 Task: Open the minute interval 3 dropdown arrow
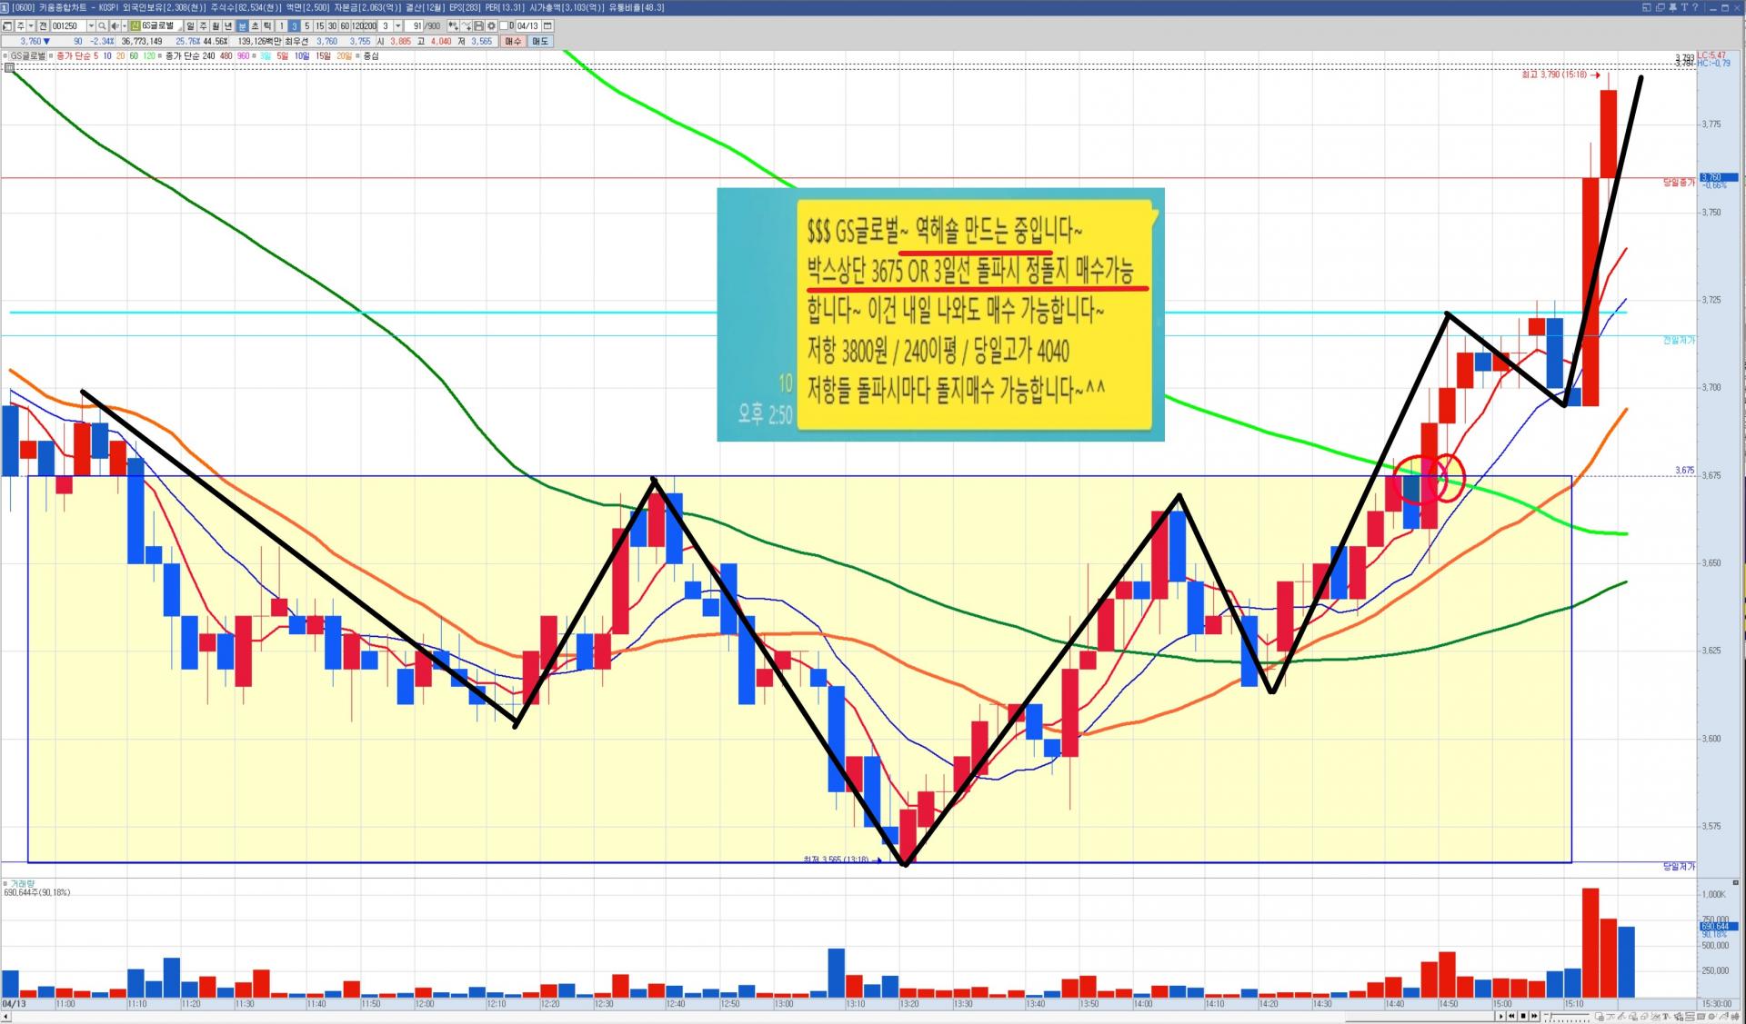[397, 26]
